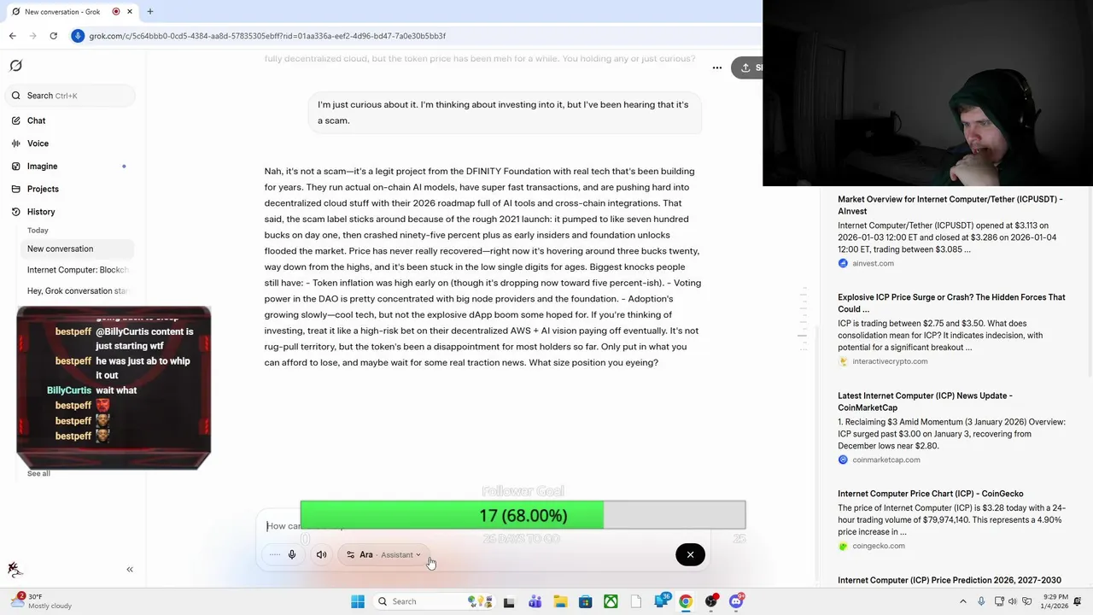Open the sidebar Search field
Image resolution: width=1093 pixels, height=615 pixels.
pos(70,96)
